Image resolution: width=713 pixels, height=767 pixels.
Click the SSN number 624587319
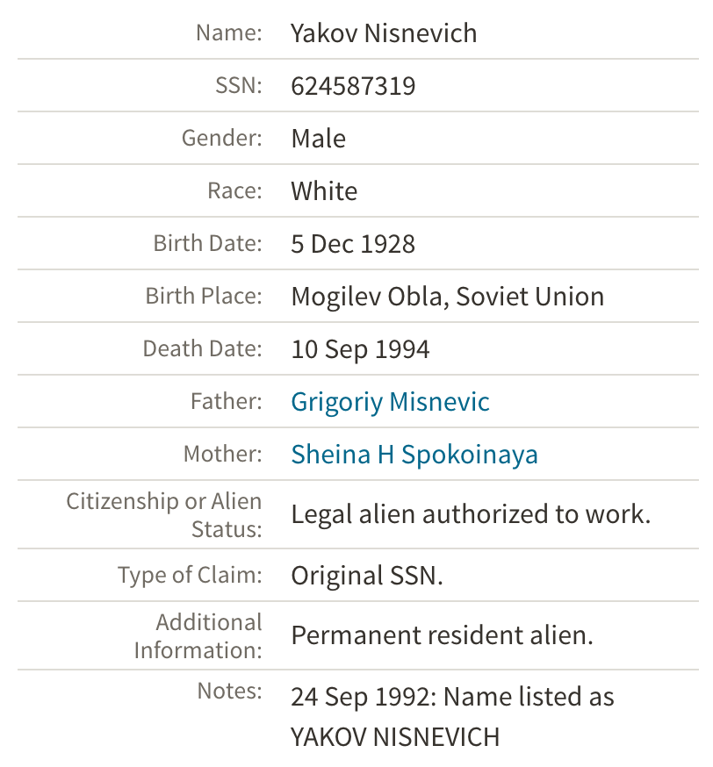click(x=353, y=86)
